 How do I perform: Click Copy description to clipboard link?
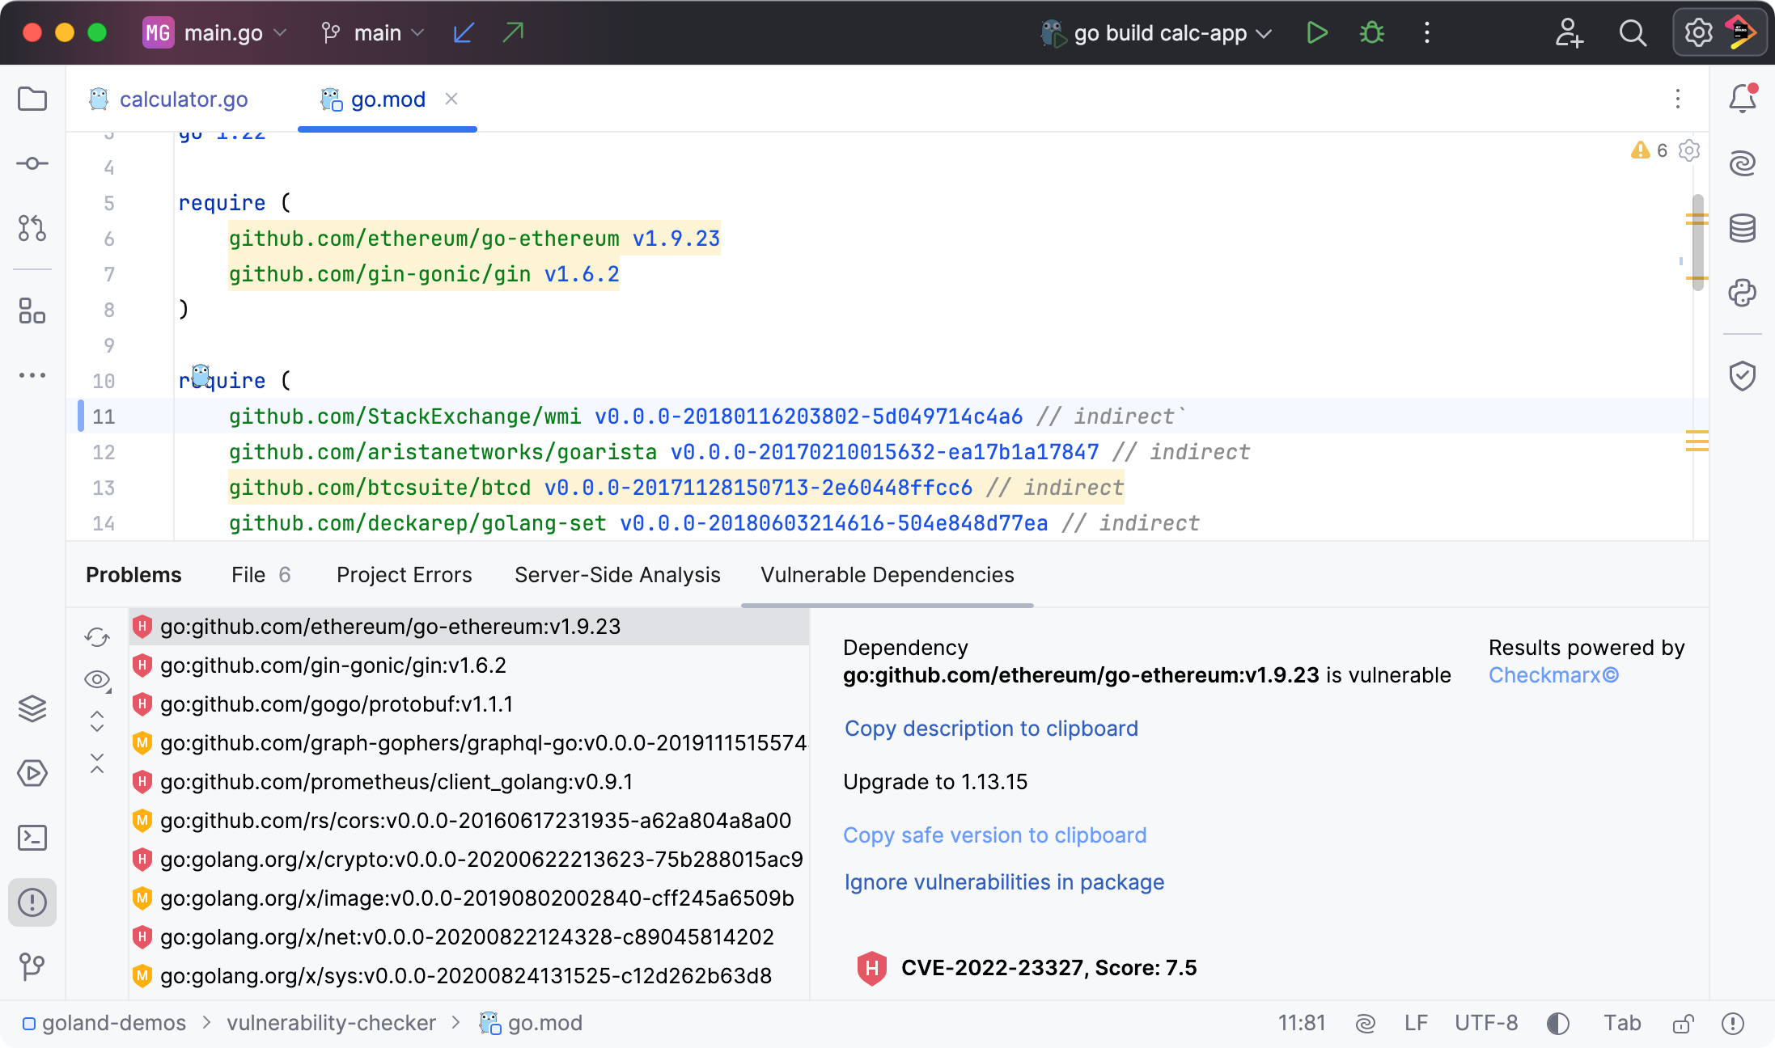[x=991, y=729]
